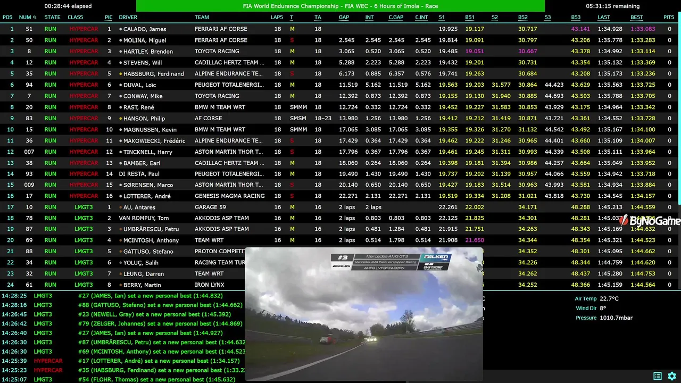Image resolution: width=681 pixels, height=383 pixels.
Task: Select driver MAGNUSSEN, Kevin
Action: point(150,130)
